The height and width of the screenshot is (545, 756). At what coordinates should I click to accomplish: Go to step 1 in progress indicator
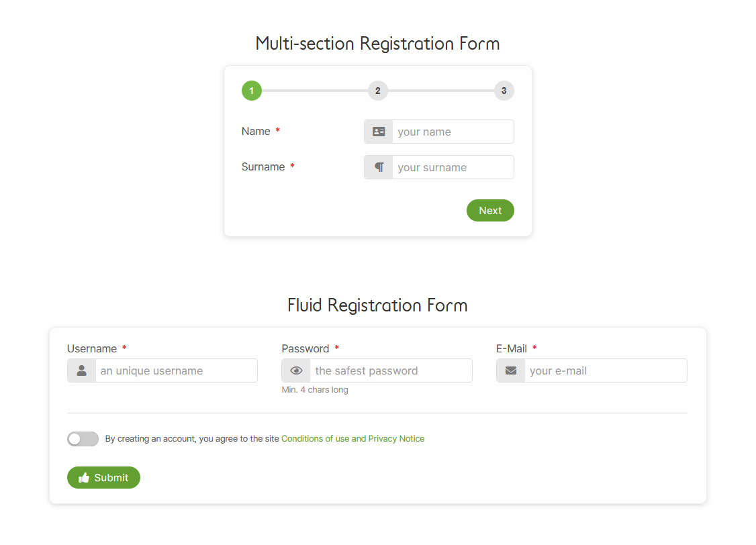pos(252,91)
